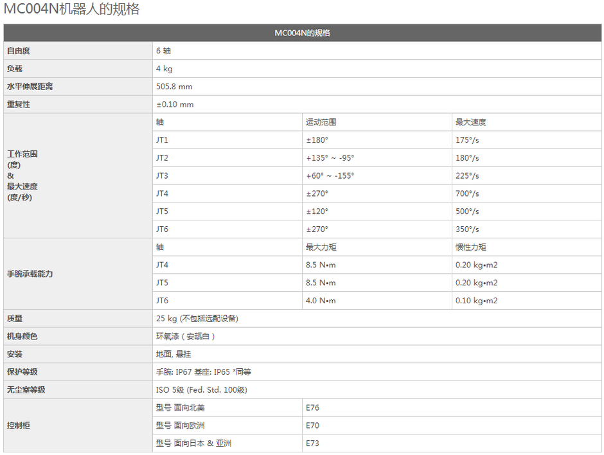Click the "MC004N的规格" table header bar
This screenshot has height=455, width=604.
coord(302,33)
